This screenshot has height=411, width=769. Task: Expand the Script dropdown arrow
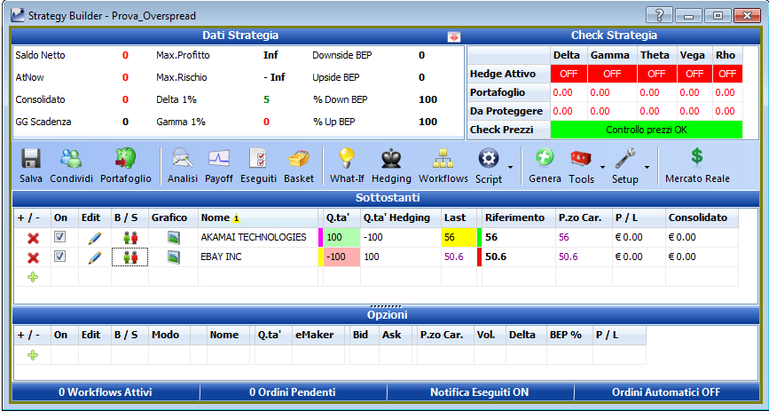pos(511,168)
